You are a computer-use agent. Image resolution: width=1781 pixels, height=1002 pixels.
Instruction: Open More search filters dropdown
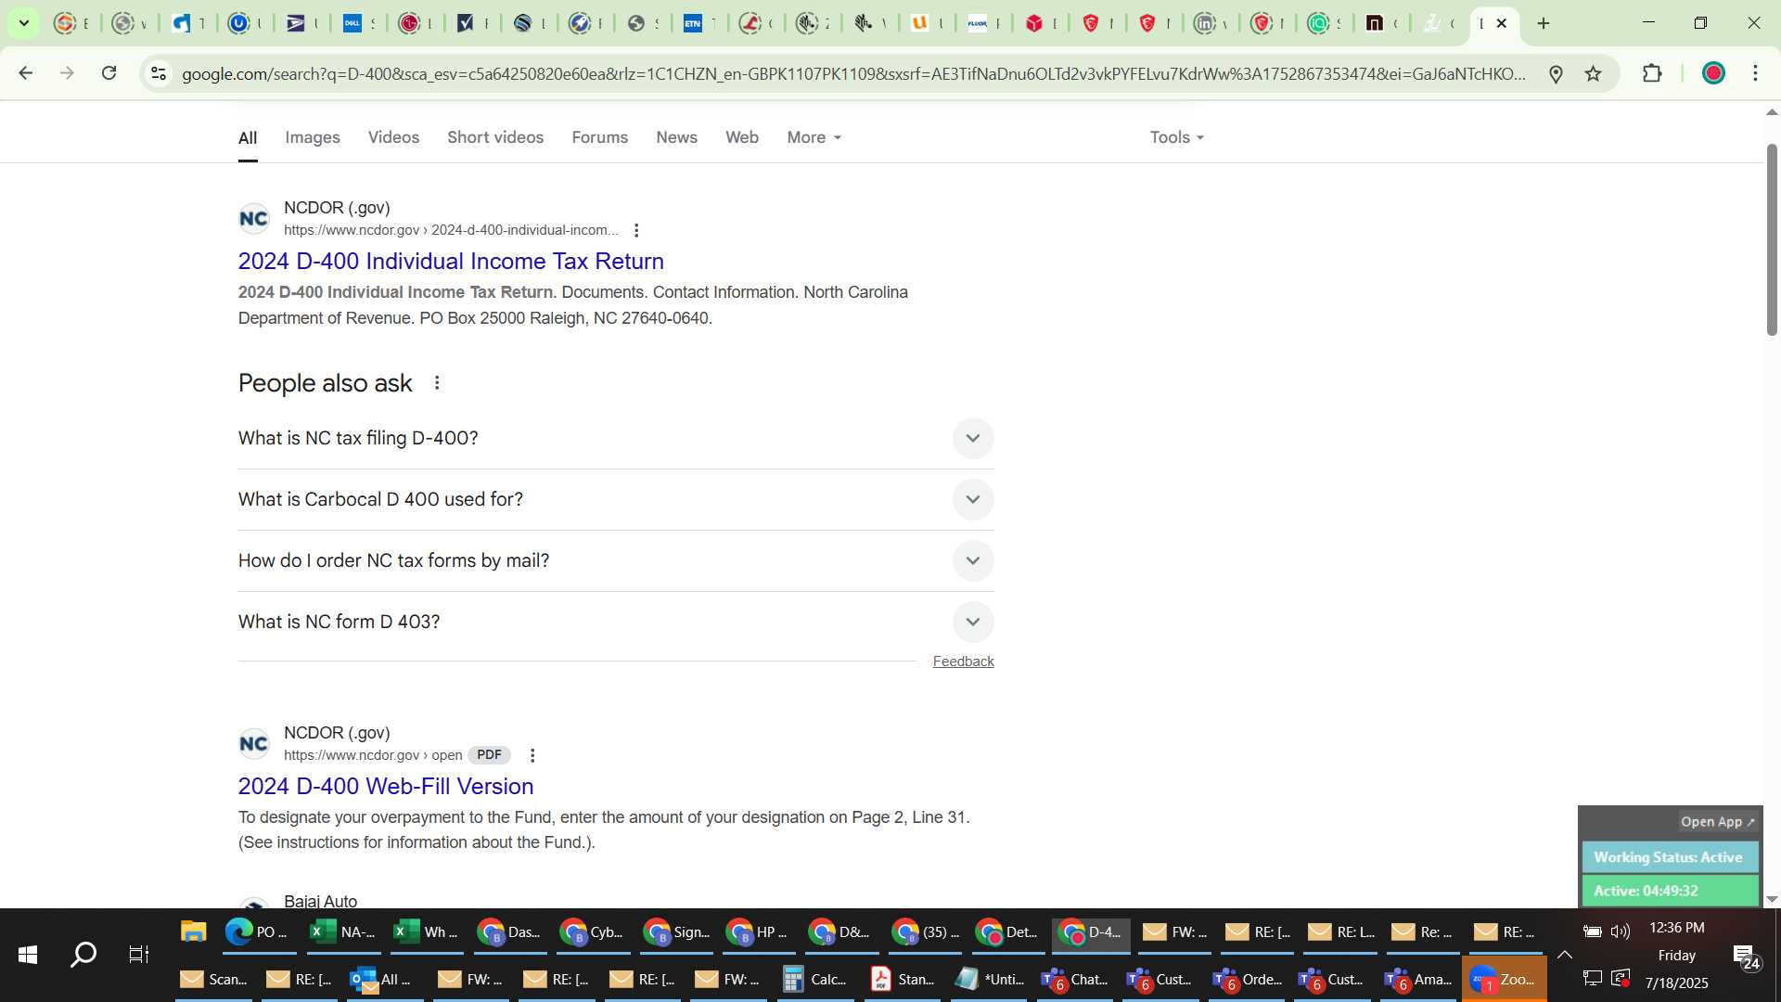point(814,137)
